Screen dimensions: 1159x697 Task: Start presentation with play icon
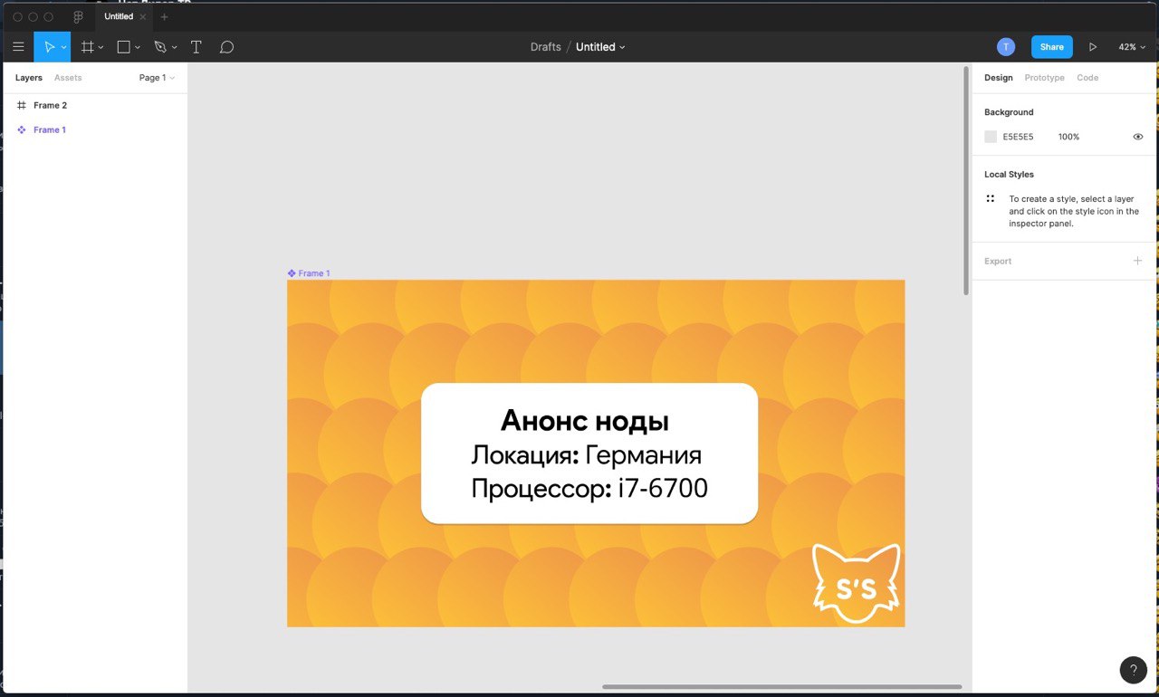tap(1093, 47)
